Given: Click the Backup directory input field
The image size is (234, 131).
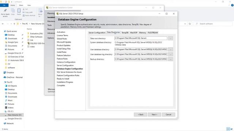Looking at the screenshot, I should [x=141, y=59].
